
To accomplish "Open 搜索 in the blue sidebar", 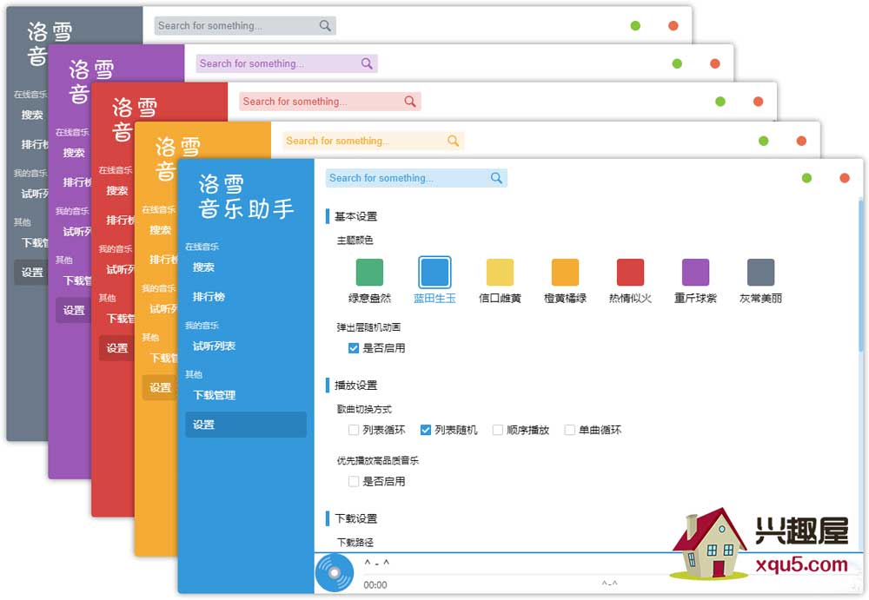I will pyautogui.click(x=203, y=267).
